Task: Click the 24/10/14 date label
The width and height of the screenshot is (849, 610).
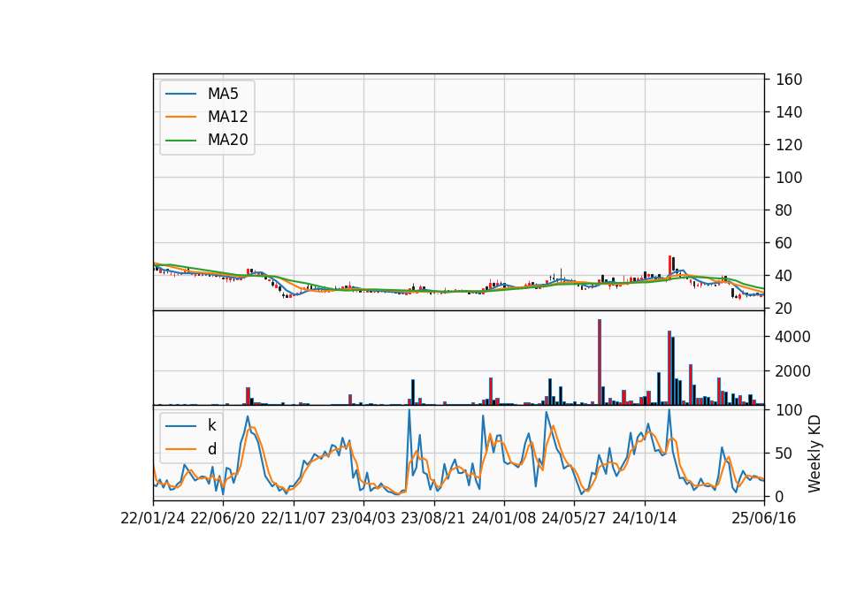Action: 645,518
